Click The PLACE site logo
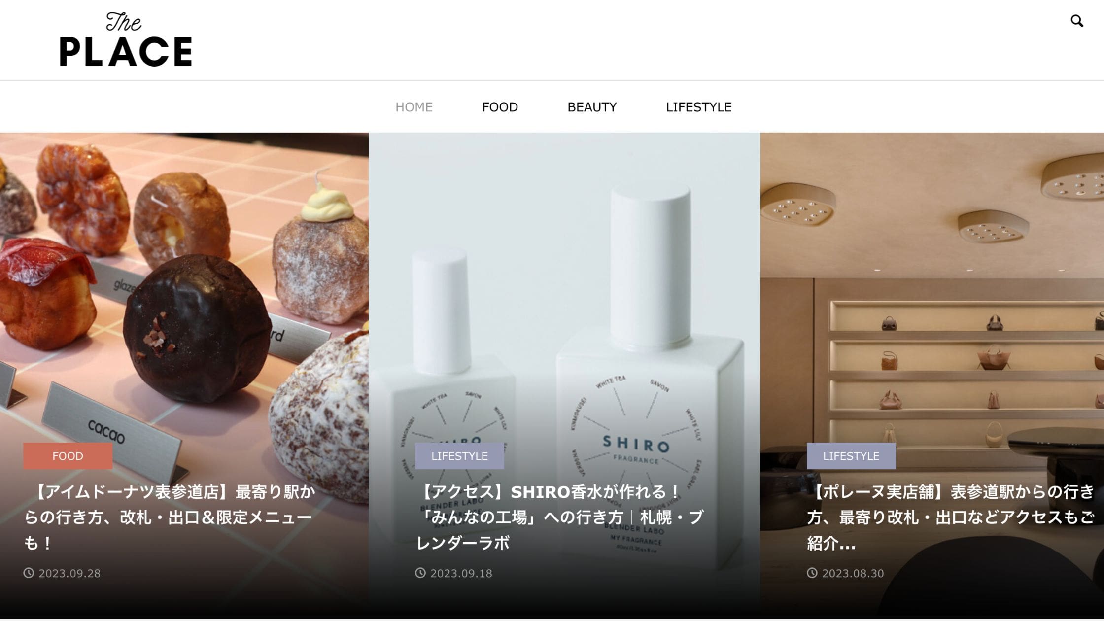Image resolution: width=1104 pixels, height=621 pixels. click(x=126, y=39)
